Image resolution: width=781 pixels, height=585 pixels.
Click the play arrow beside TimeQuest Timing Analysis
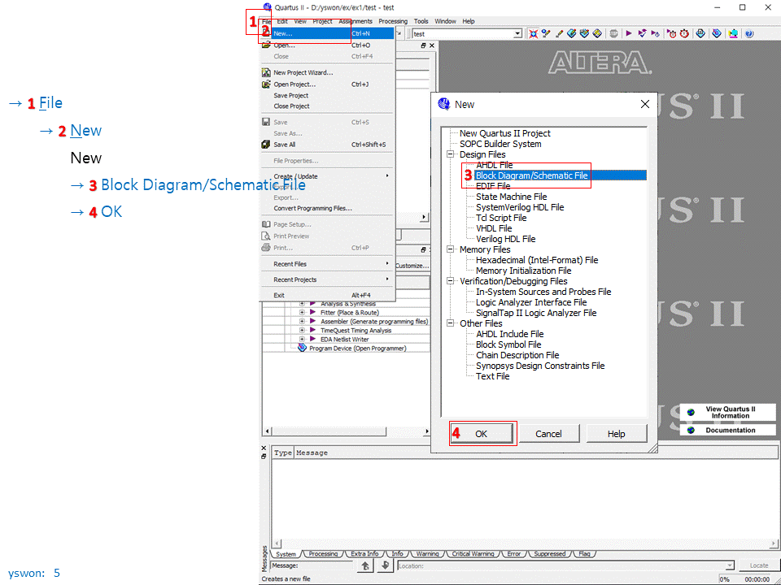point(312,330)
